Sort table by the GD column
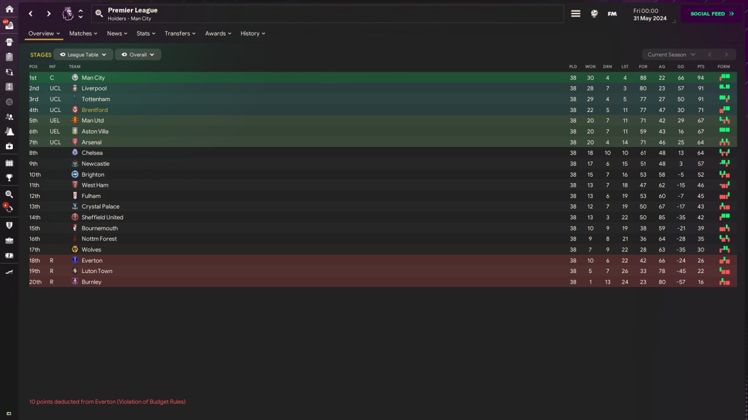 coord(681,66)
